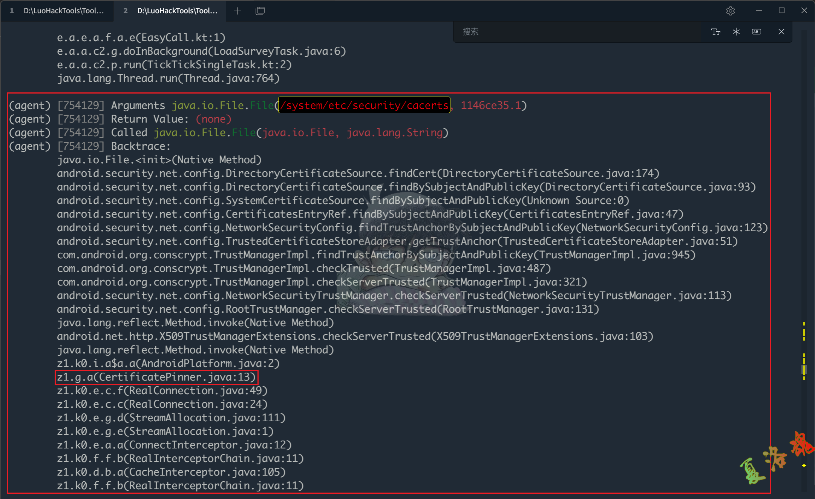
Task: Click the yellow plus marker on the scrollbar
Action: tap(804, 465)
